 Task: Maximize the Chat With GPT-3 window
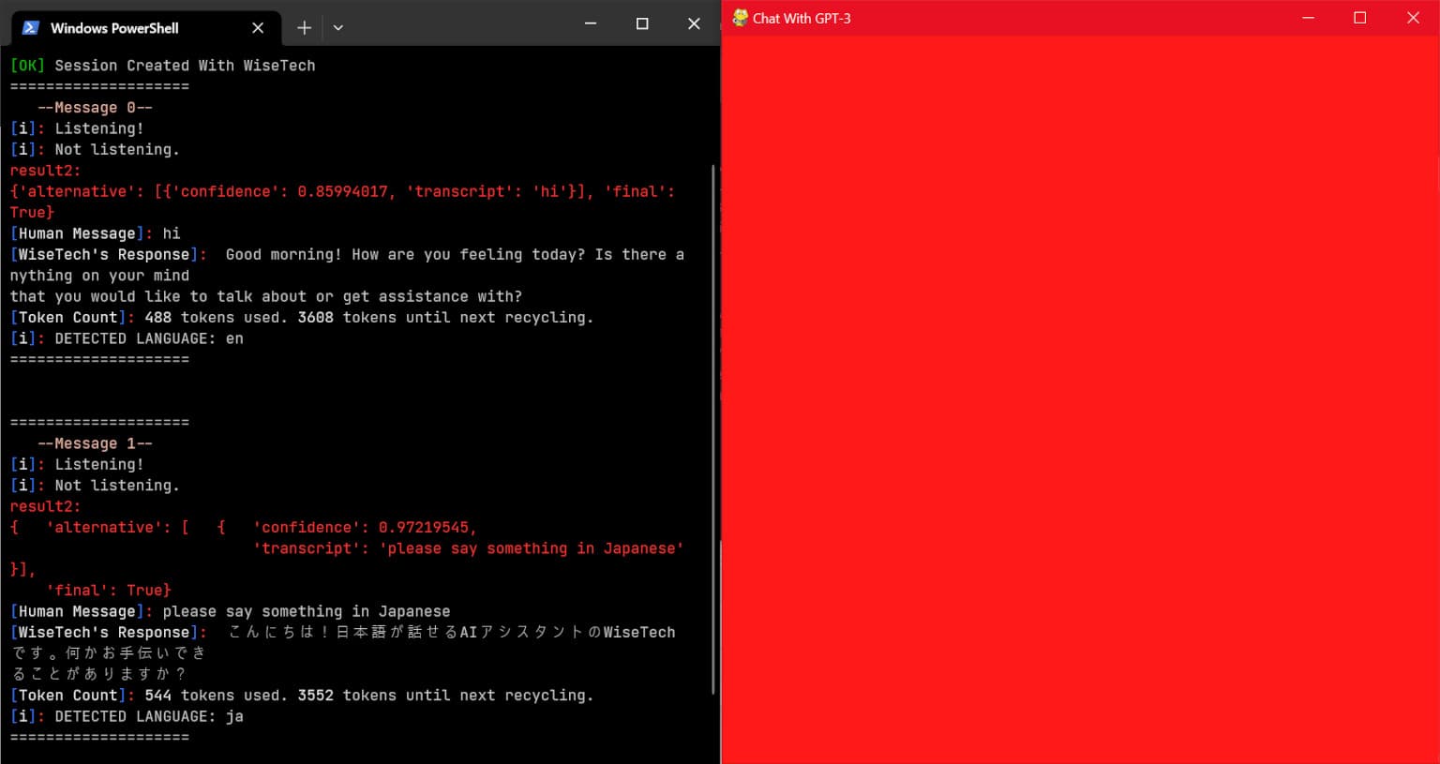(x=1360, y=18)
